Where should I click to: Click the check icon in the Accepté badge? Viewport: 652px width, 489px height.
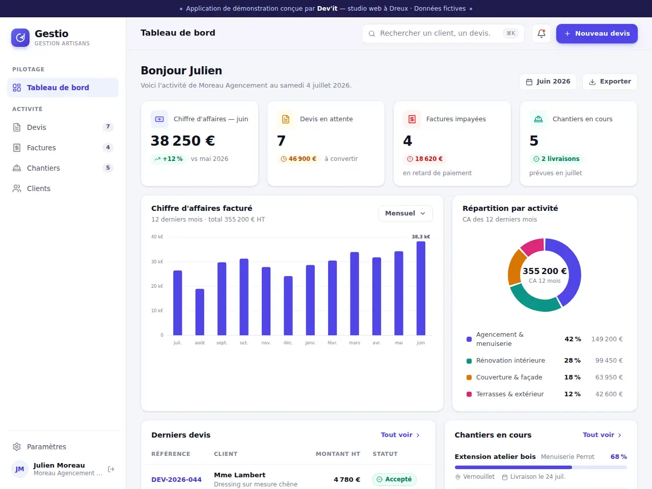pos(379,479)
